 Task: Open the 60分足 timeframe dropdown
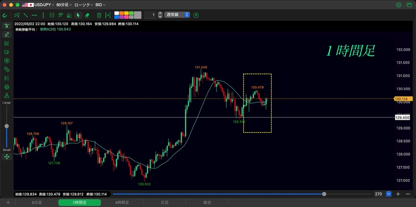[64, 5]
